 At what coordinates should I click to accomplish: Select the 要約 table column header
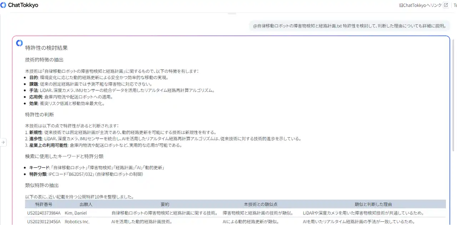click(x=165, y=204)
